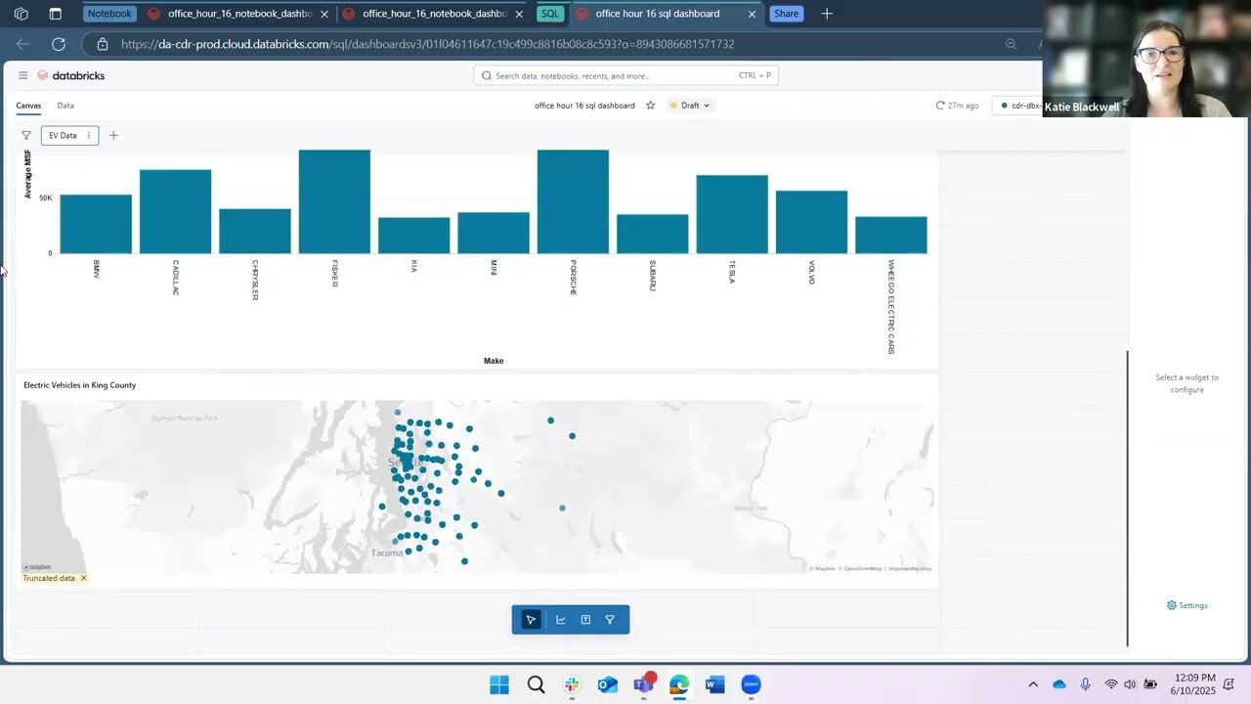Open Microsoft Teams from the taskbar
Viewport: 1251px width, 704px height.
643,684
